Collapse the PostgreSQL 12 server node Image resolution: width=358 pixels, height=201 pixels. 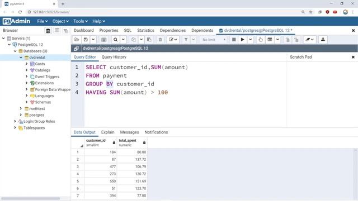9,45
